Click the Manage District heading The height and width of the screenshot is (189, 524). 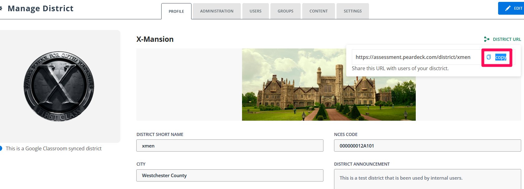41,8
